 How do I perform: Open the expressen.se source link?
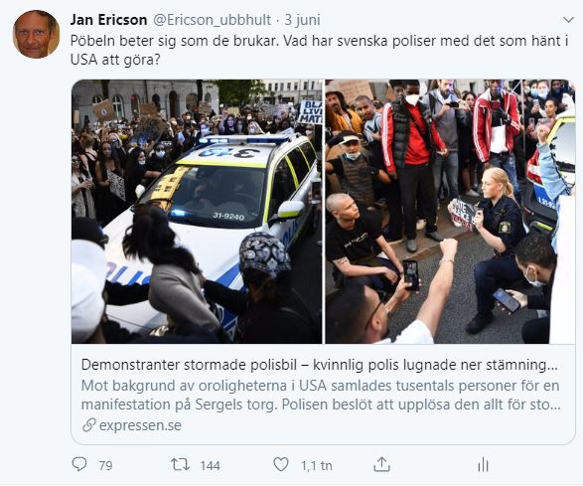(x=140, y=425)
